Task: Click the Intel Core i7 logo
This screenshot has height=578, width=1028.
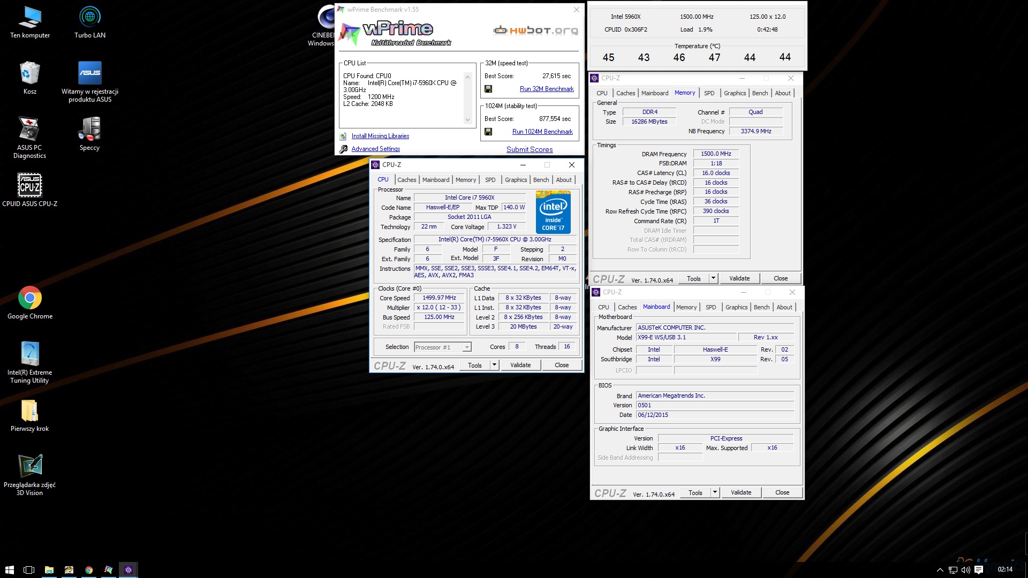Action: pos(553,212)
